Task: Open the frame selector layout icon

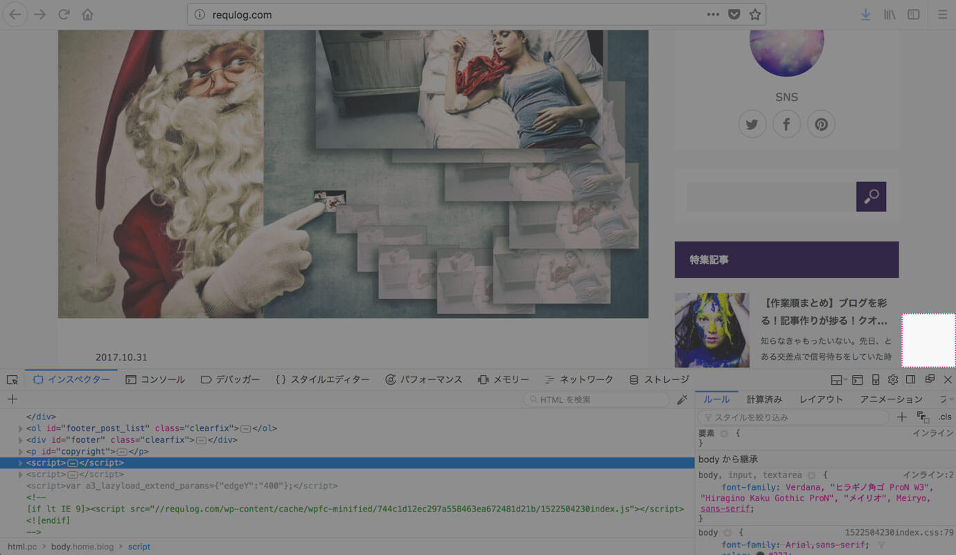Action: click(x=838, y=380)
